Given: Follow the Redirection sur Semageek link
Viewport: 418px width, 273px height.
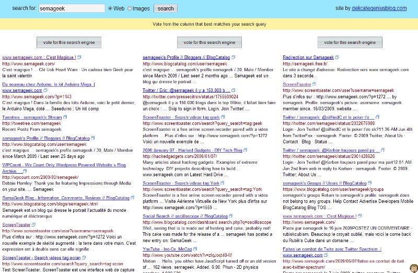Looking at the screenshot, I should (308, 58).
